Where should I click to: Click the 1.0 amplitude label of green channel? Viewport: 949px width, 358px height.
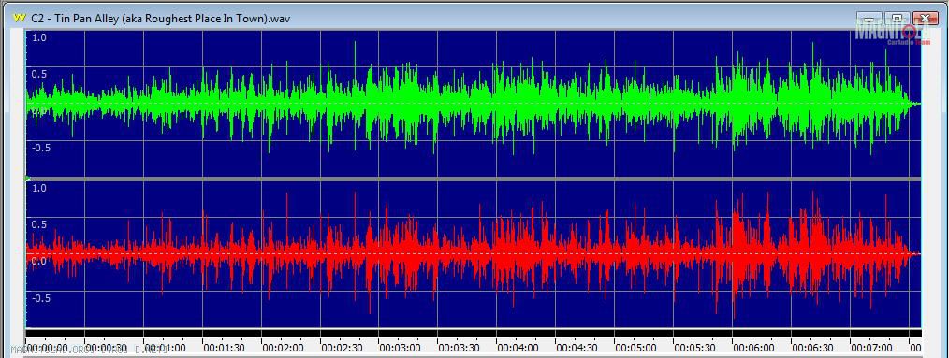point(38,37)
